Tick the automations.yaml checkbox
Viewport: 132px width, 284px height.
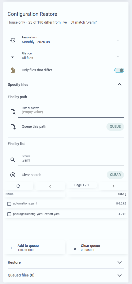[x=9, y=204]
